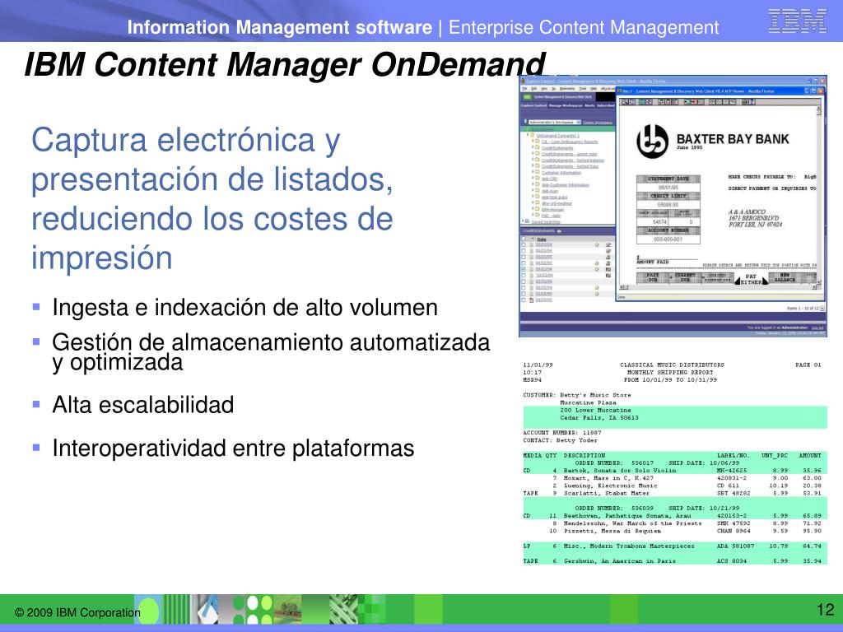This screenshot has height=632, width=843.
Task: Click 'Ingesta e indexación de alto volumen' bullet
Action: pos(245,308)
